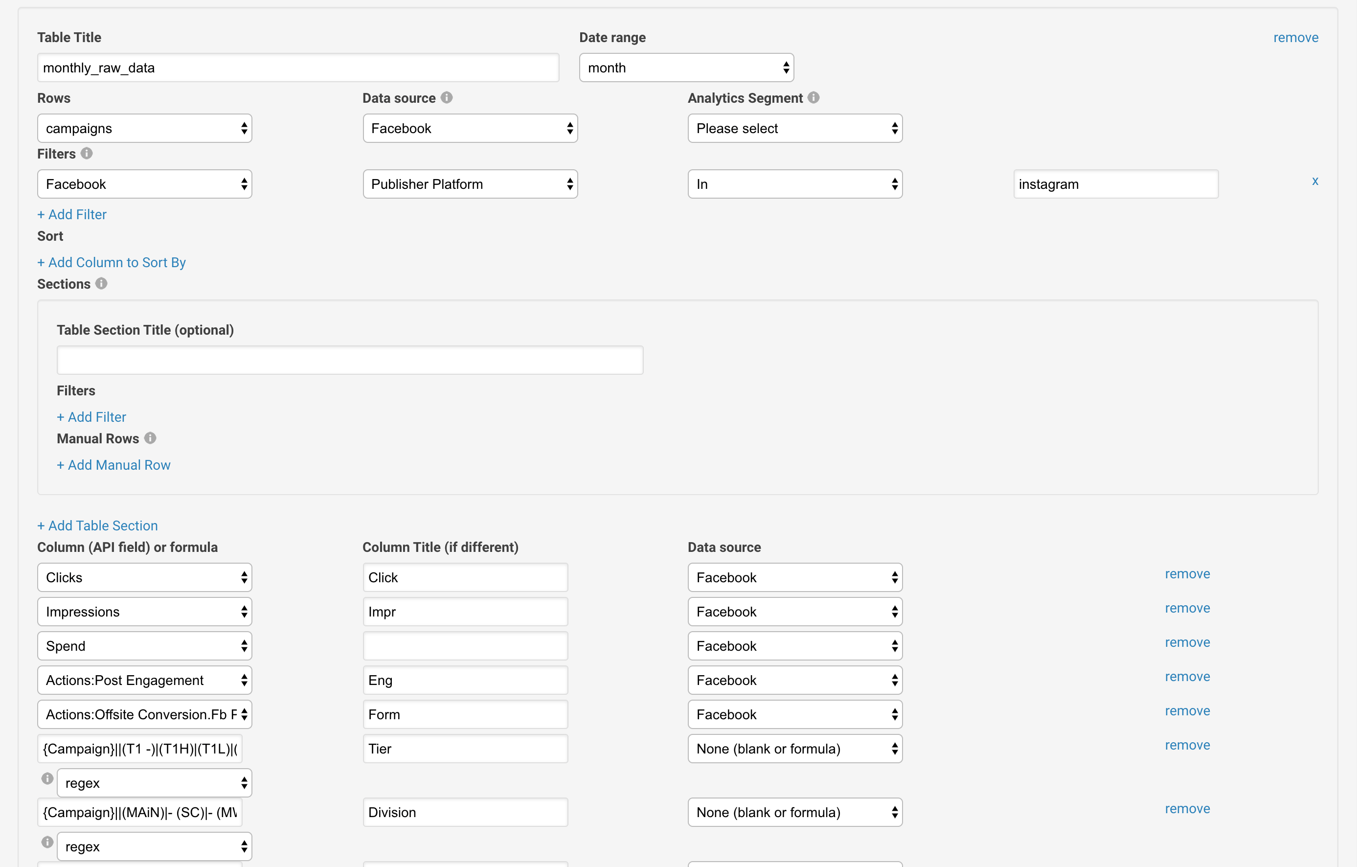Click info icon next to Analytics Segment
This screenshot has width=1357, height=867.
click(x=813, y=97)
